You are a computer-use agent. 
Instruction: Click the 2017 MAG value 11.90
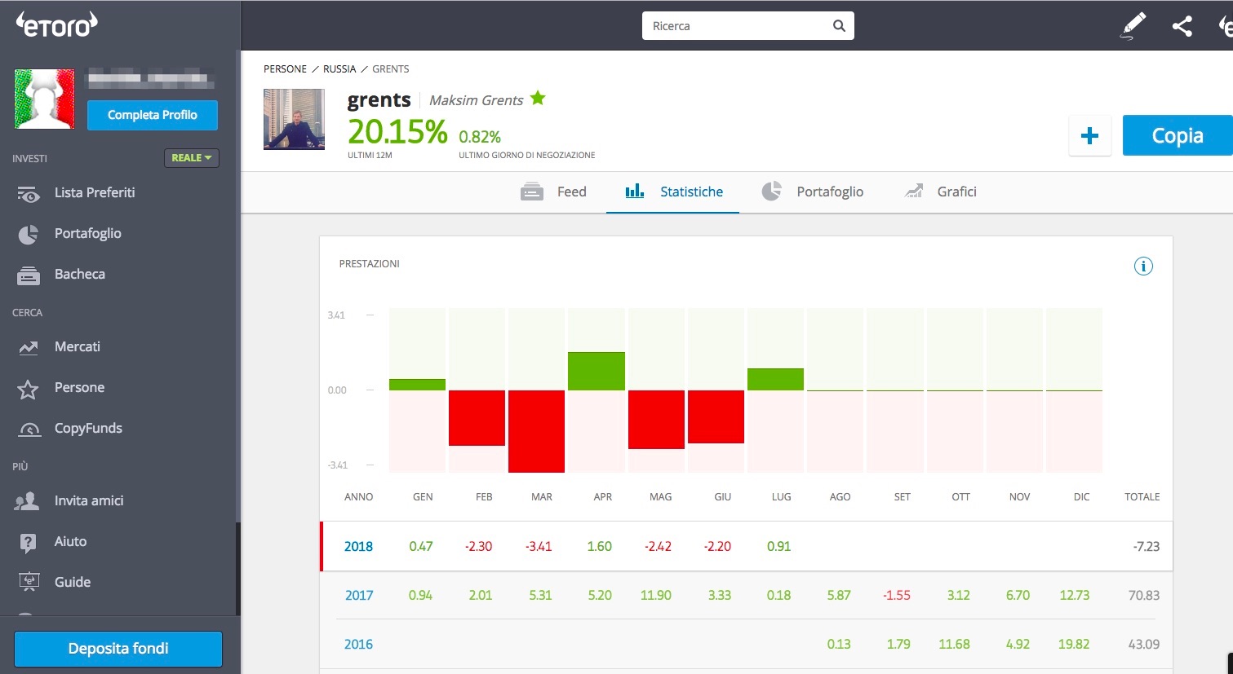(x=656, y=596)
